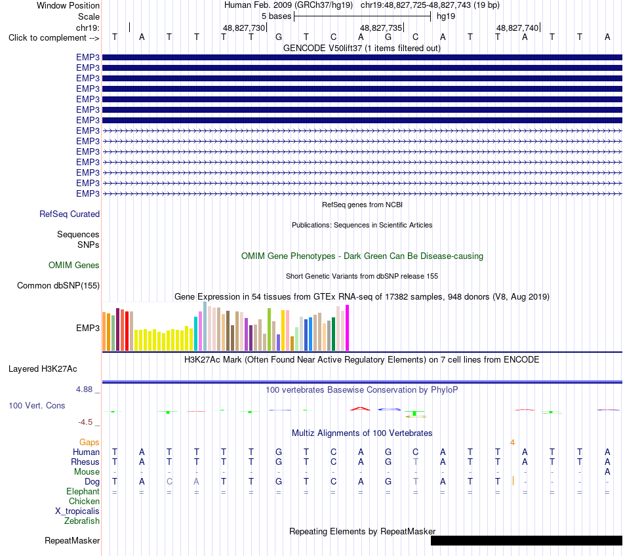Click 'Human Feb. 2009 (GRCh37/hg19)' header
The image size is (623, 556).
(289, 5)
